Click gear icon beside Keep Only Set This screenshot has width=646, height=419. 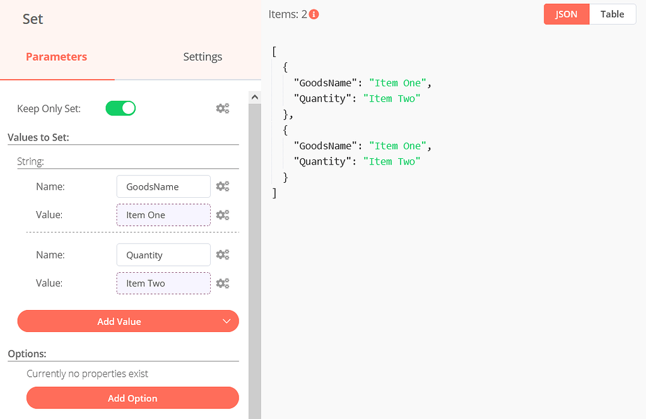[x=222, y=108]
